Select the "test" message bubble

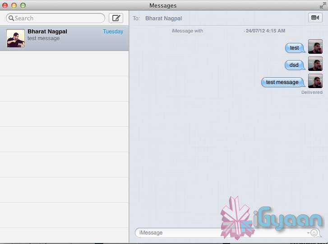pyautogui.click(x=295, y=48)
